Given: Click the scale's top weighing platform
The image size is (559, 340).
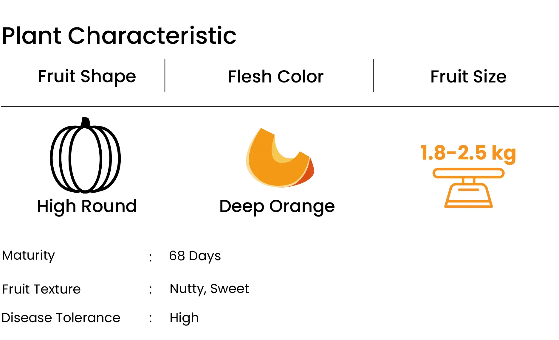Looking at the screenshot, I should (468, 173).
